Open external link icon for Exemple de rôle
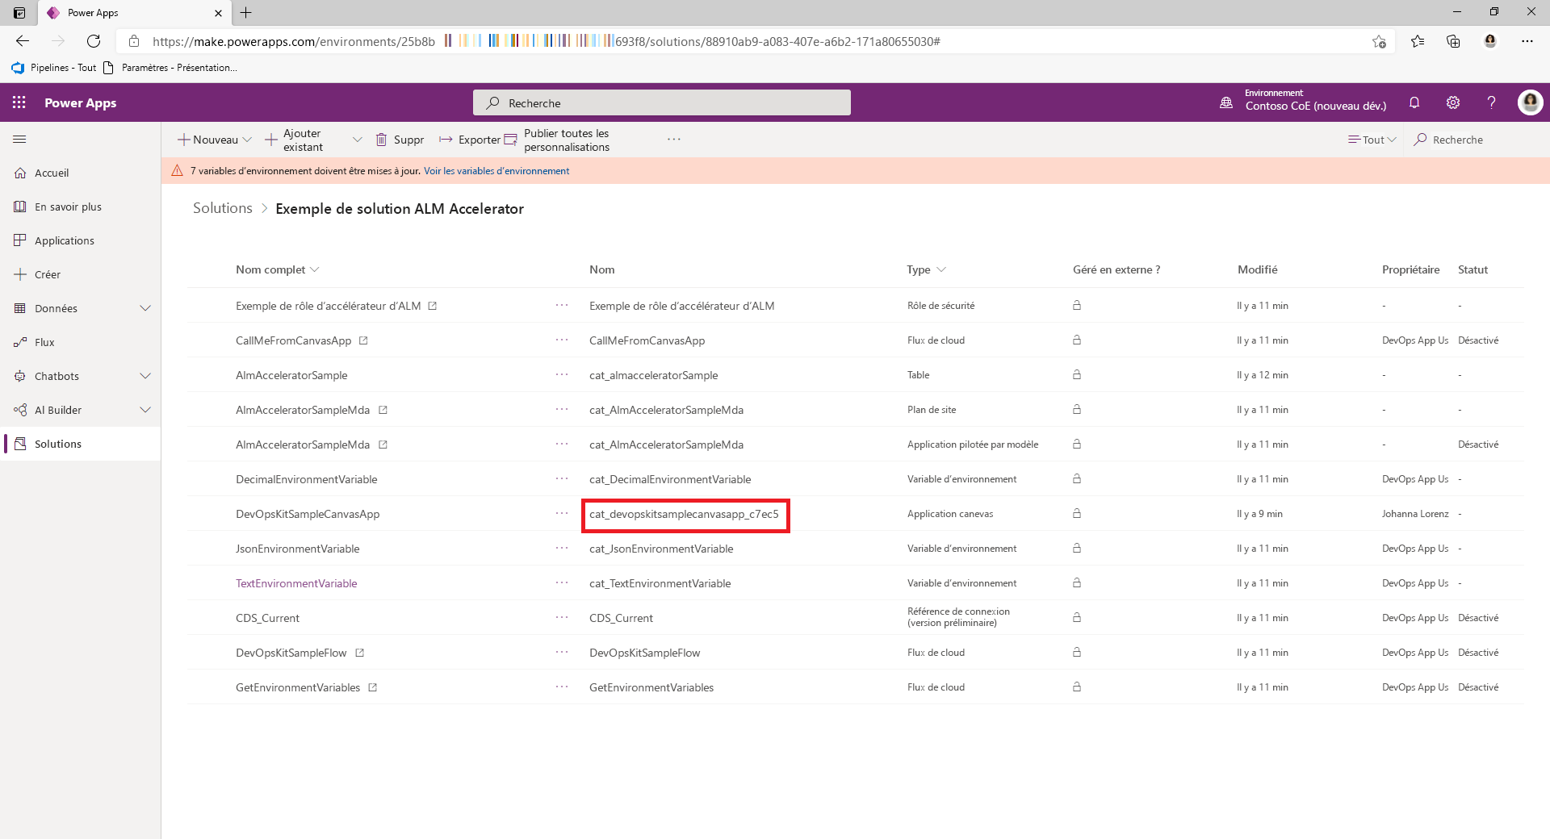1550x839 pixels. pos(433,306)
